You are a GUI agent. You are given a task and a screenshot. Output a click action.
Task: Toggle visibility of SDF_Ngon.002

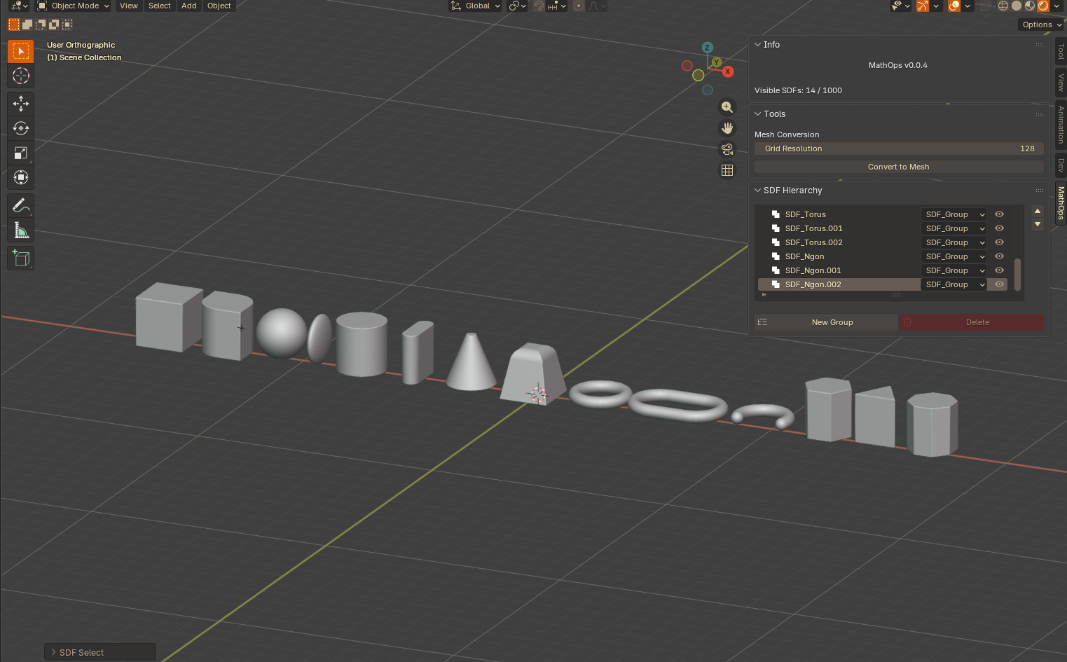tap(1000, 284)
